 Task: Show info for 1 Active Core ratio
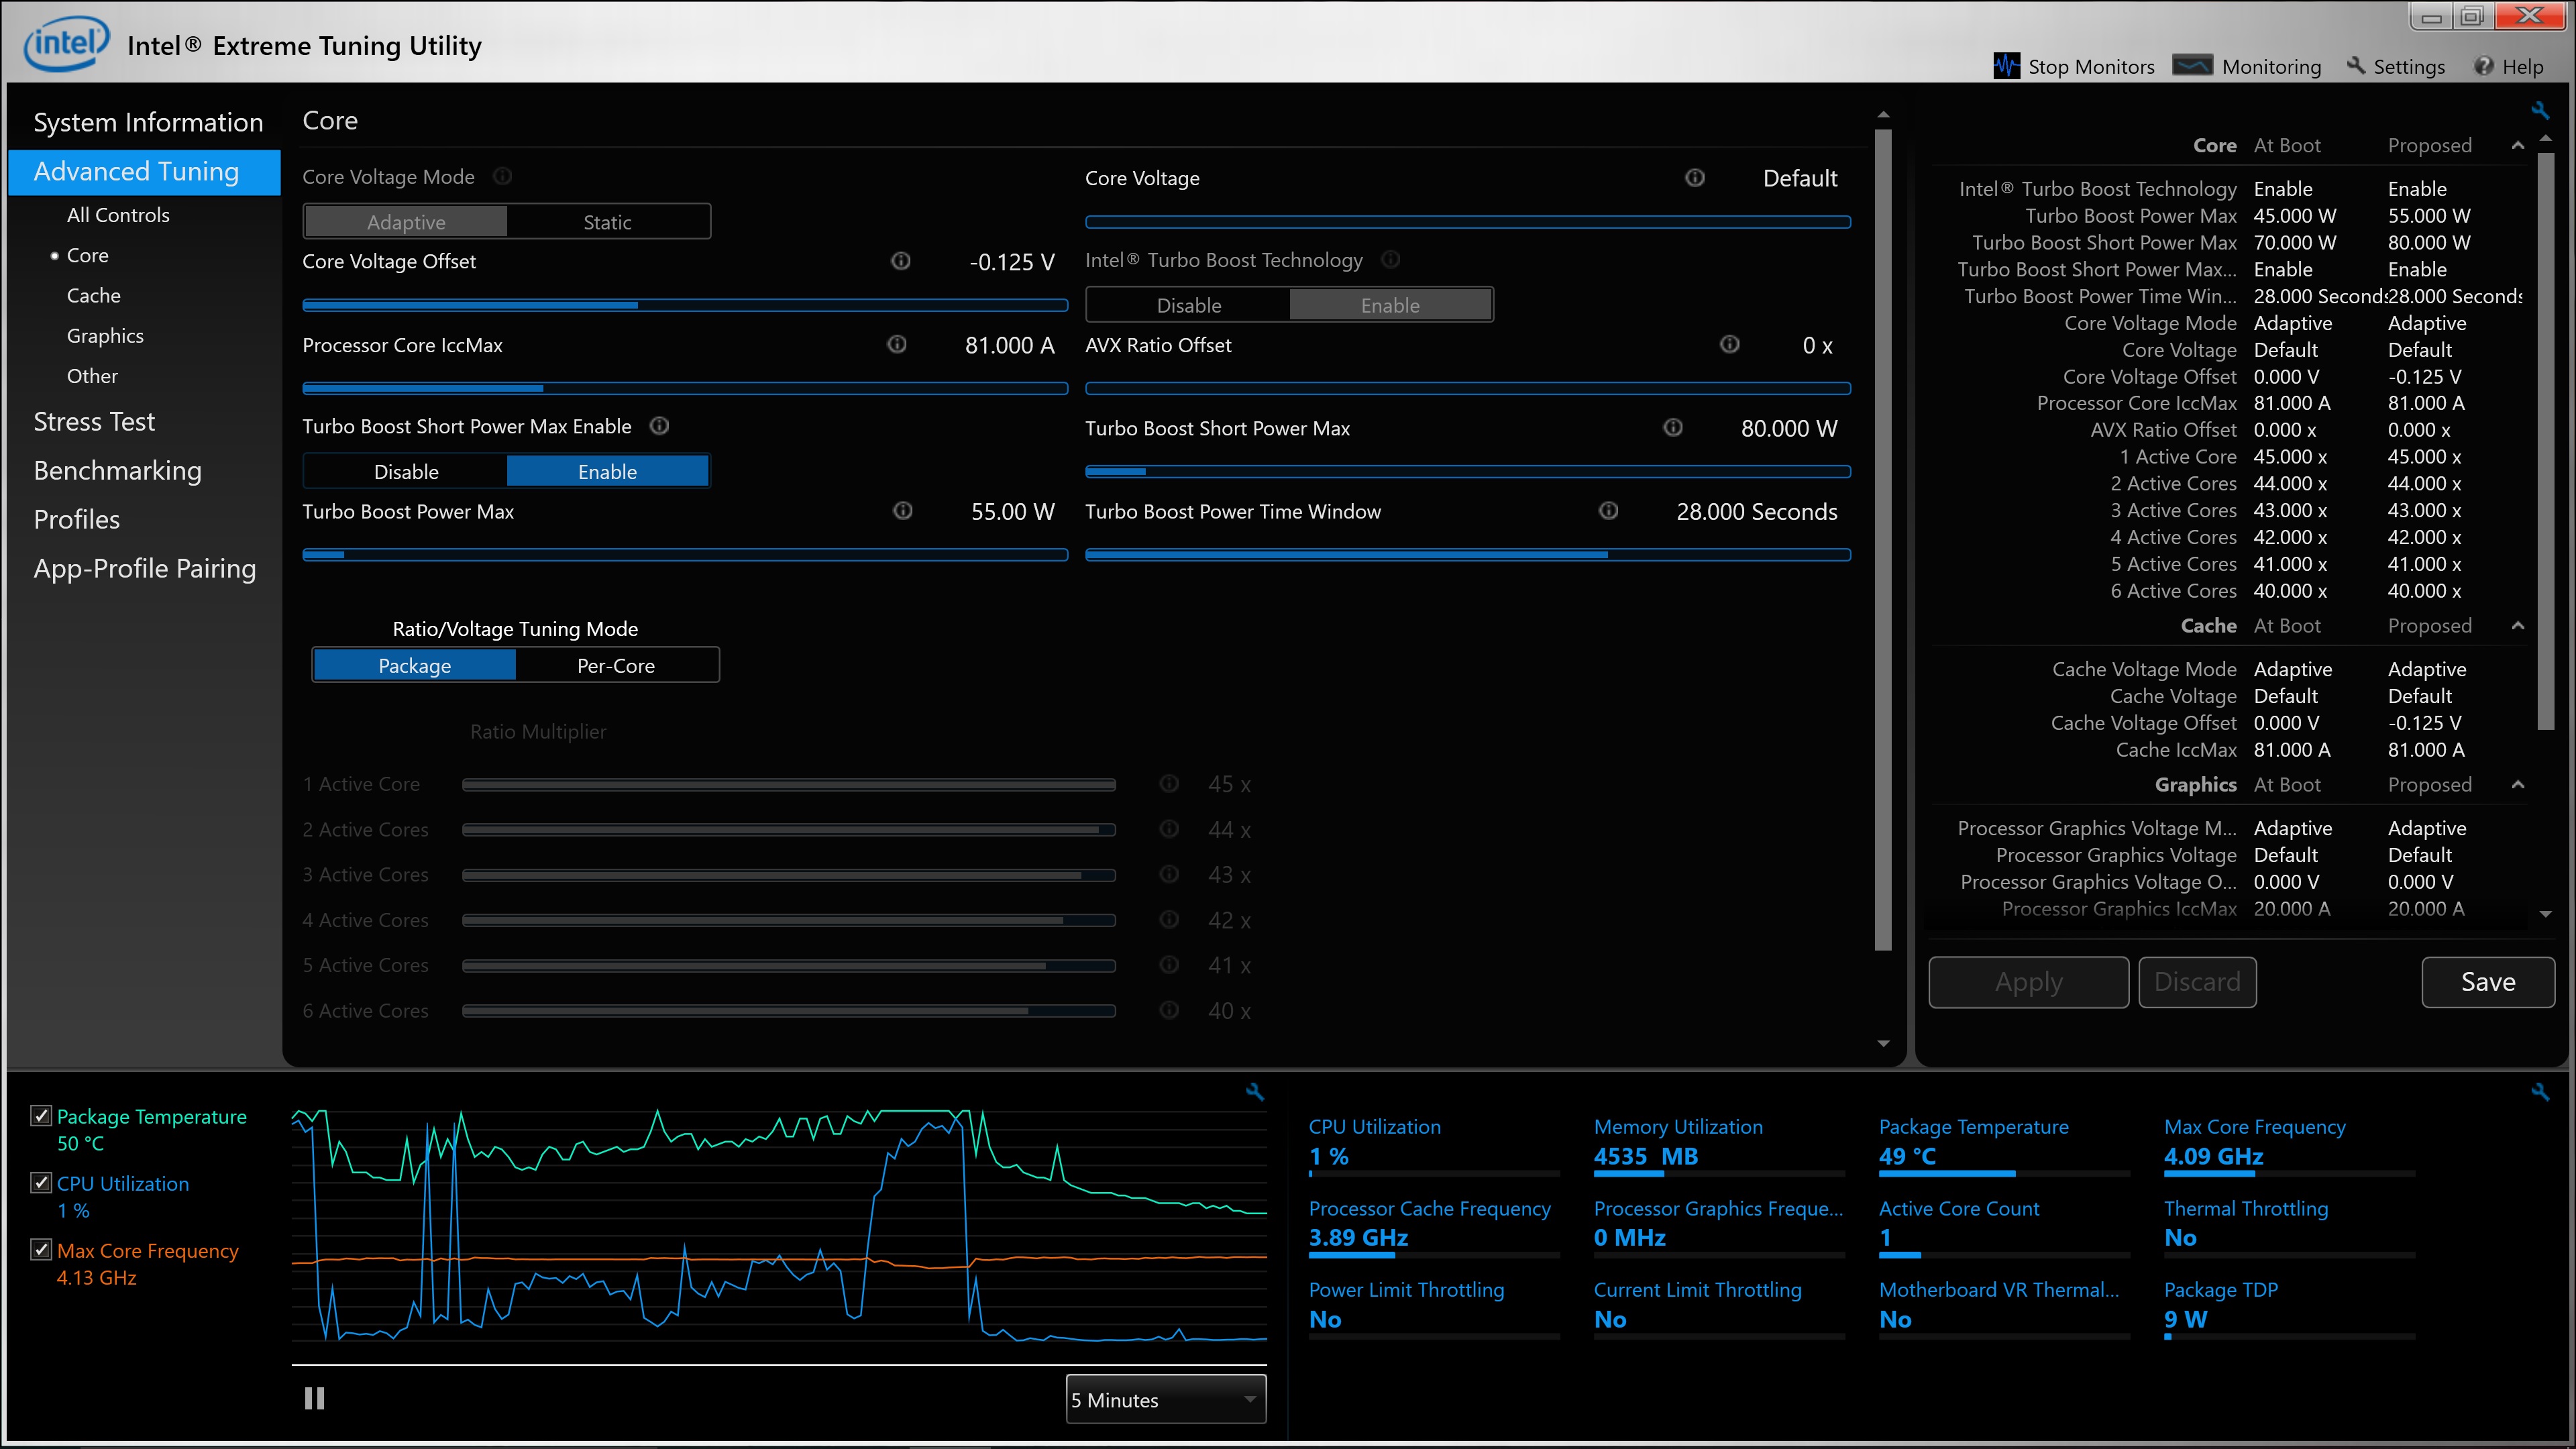1169,783
